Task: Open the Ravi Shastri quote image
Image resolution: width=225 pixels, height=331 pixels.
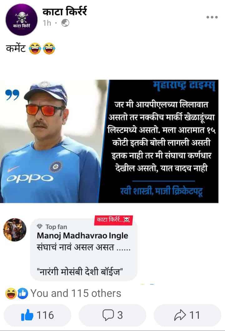Action: [109, 141]
